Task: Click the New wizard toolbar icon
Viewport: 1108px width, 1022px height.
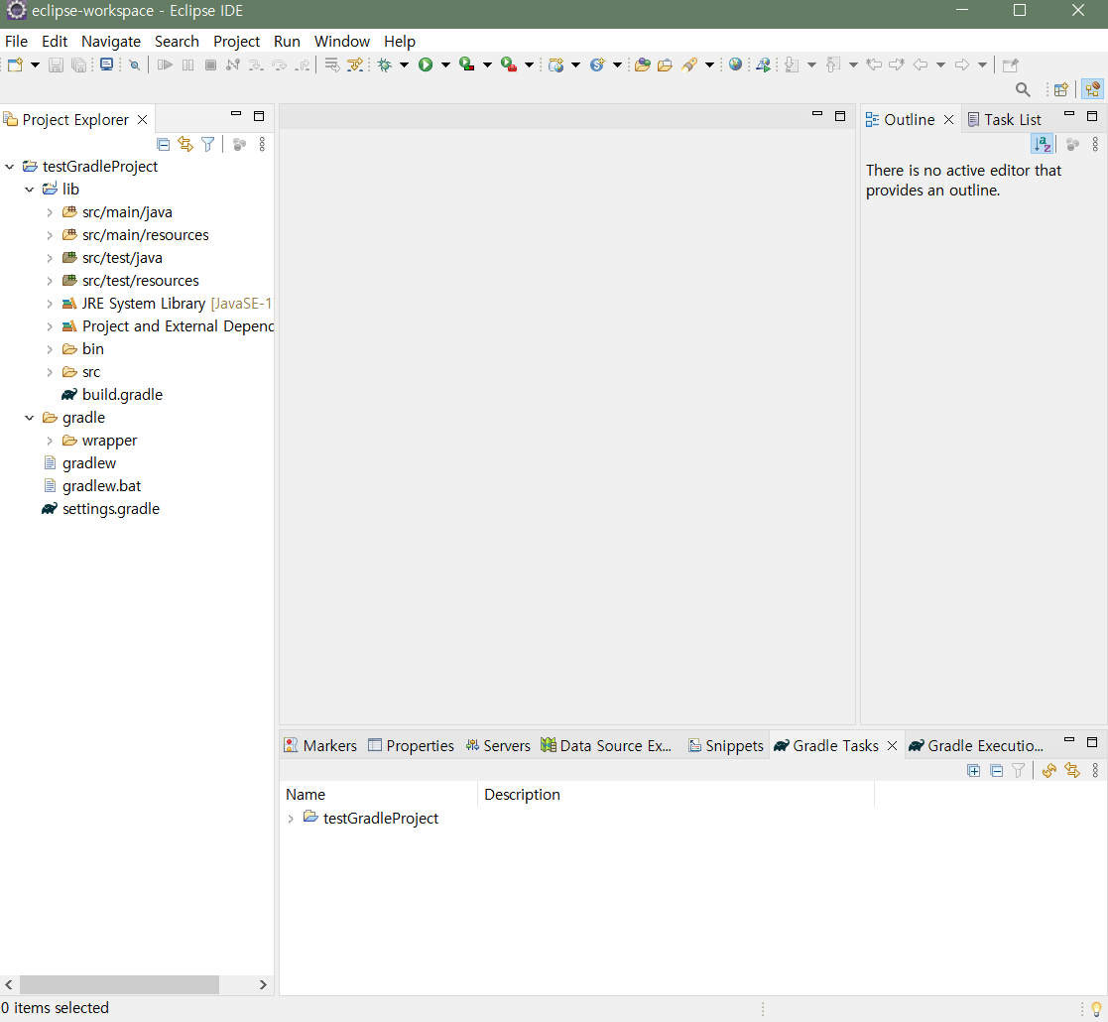Action: coord(16,65)
